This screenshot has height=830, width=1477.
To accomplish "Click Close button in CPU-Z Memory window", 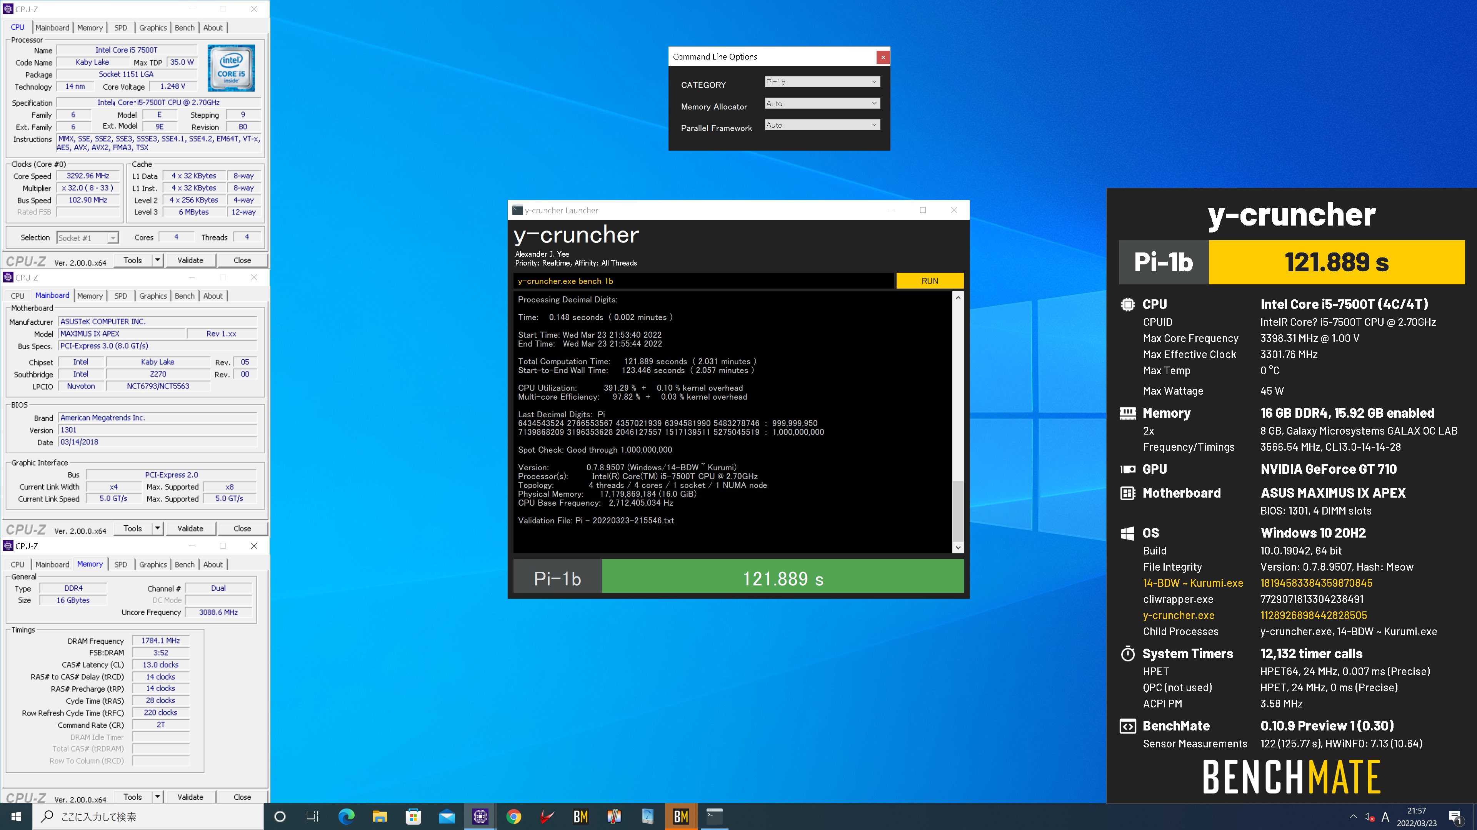I will click(242, 797).
